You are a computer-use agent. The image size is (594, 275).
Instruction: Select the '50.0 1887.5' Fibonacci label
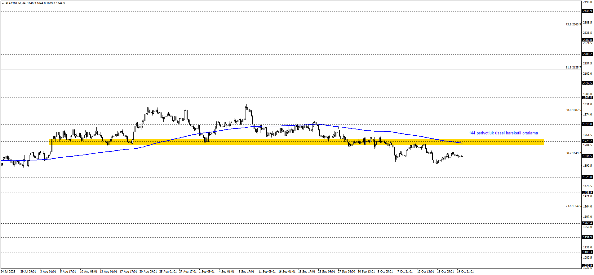point(573,110)
